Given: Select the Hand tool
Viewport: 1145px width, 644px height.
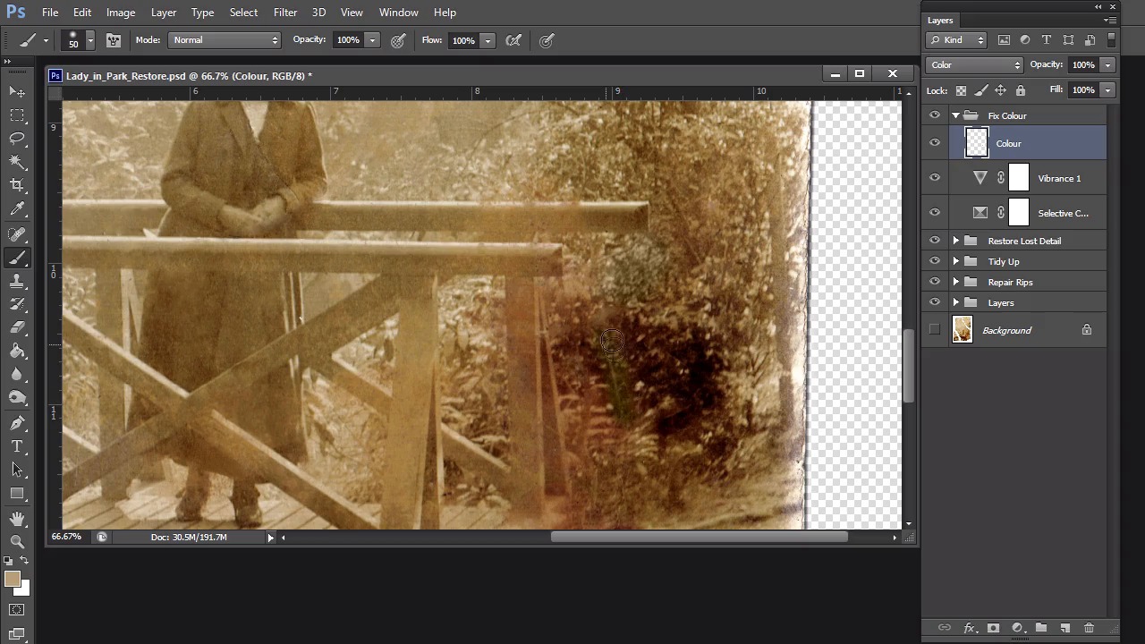Looking at the screenshot, I should pyautogui.click(x=17, y=519).
